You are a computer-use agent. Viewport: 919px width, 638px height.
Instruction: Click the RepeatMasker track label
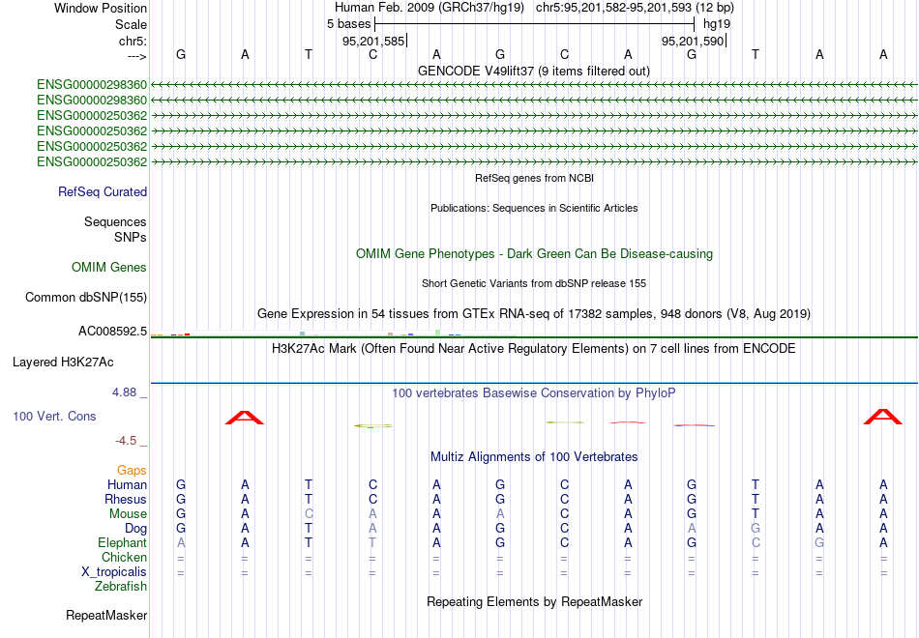106,615
